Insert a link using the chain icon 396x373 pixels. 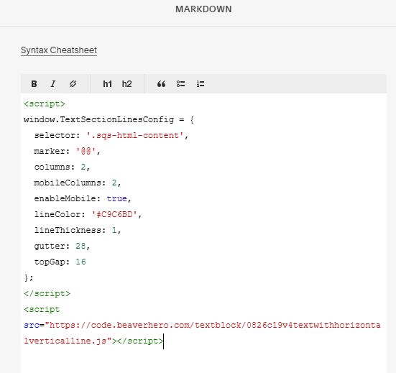[x=73, y=84]
